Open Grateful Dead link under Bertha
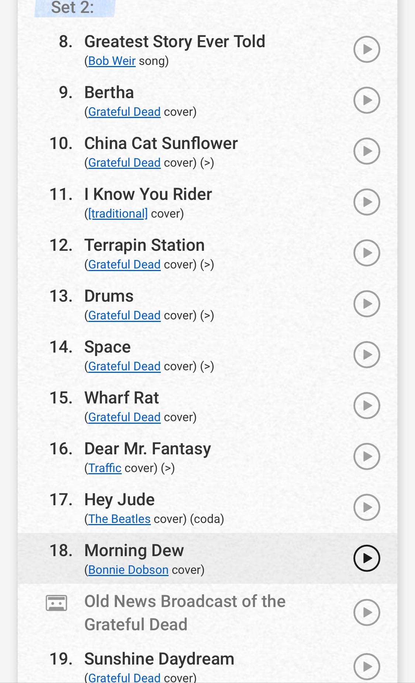The image size is (415, 683). (124, 112)
